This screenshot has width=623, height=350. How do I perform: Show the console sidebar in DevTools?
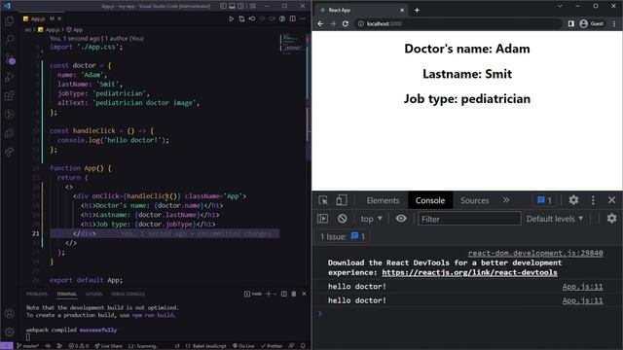(x=322, y=219)
